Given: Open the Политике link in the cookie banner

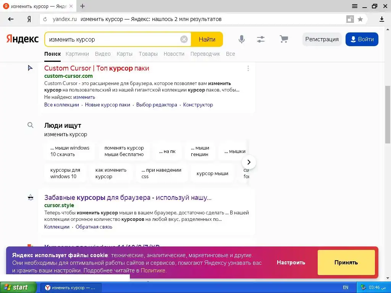Looking at the screenshot, I should [153, 270].
